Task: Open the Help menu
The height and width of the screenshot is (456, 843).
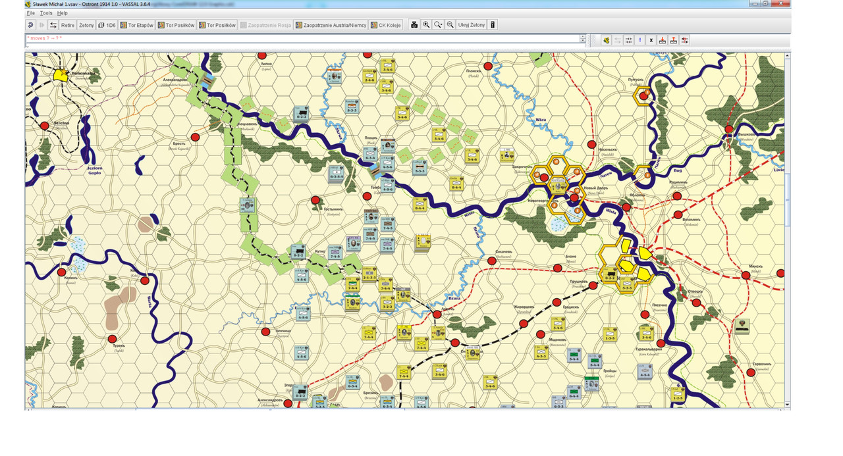Action: click(62, 13)
